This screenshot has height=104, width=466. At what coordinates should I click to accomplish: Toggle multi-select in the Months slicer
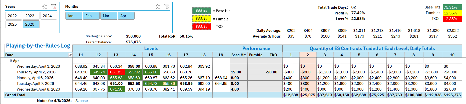(x=158, y=6)
